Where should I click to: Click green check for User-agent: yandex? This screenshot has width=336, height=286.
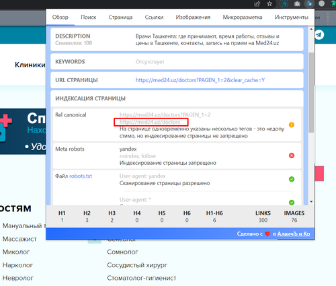[292, 179]
